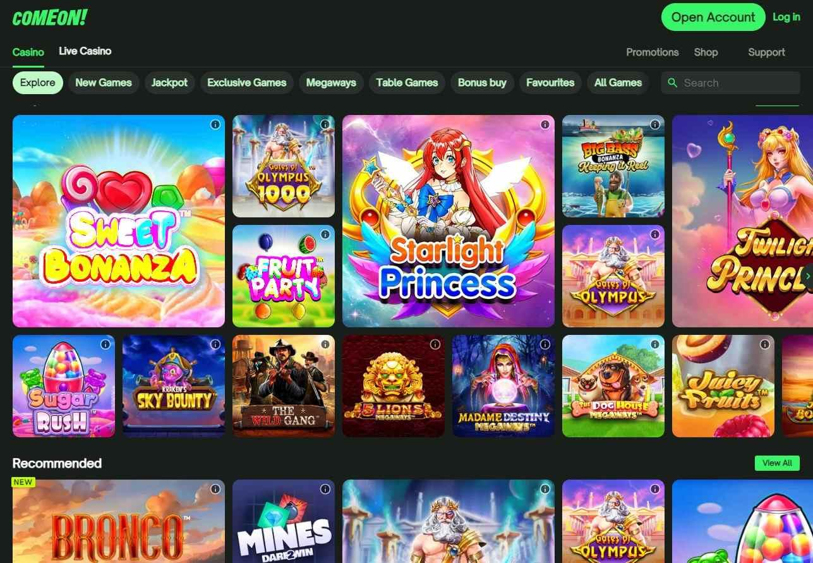Click info icon on Big Bass Bonanza tile
The height and width of the screenshot is (563, 813).
coord(655,124)
